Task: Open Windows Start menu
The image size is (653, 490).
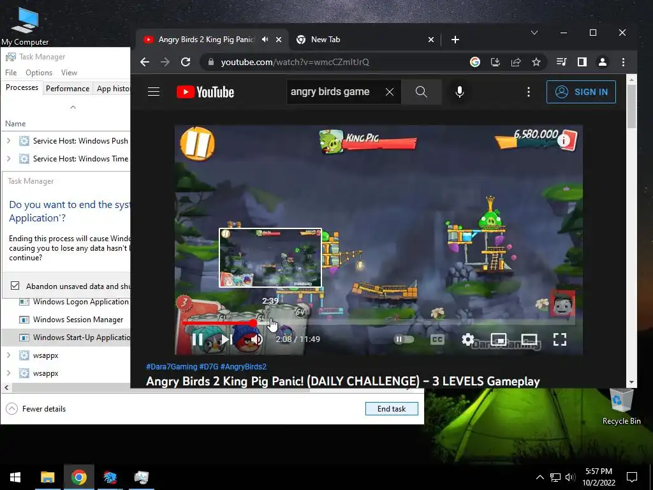Action: (x=15, y=477)
